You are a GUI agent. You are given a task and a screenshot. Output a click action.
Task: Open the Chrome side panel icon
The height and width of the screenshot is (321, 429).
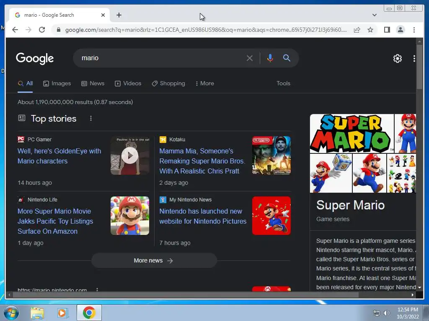[387, 30]
